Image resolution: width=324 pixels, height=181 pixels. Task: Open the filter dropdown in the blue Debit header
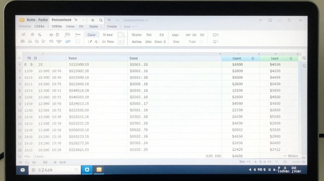pos(253,58)
